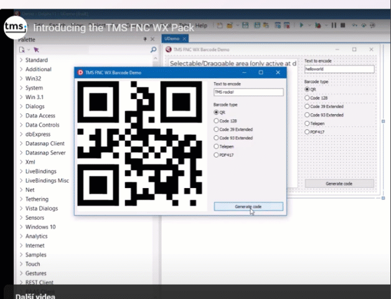Screen dimensions: 391x299
Task: Click the green Run arrow icon
Action: tap(301, 25)
